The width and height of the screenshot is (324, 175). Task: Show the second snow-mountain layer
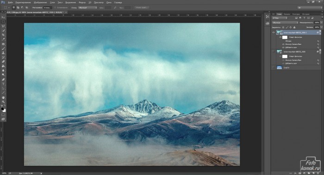pyautogui.click(x=274, y=52)
